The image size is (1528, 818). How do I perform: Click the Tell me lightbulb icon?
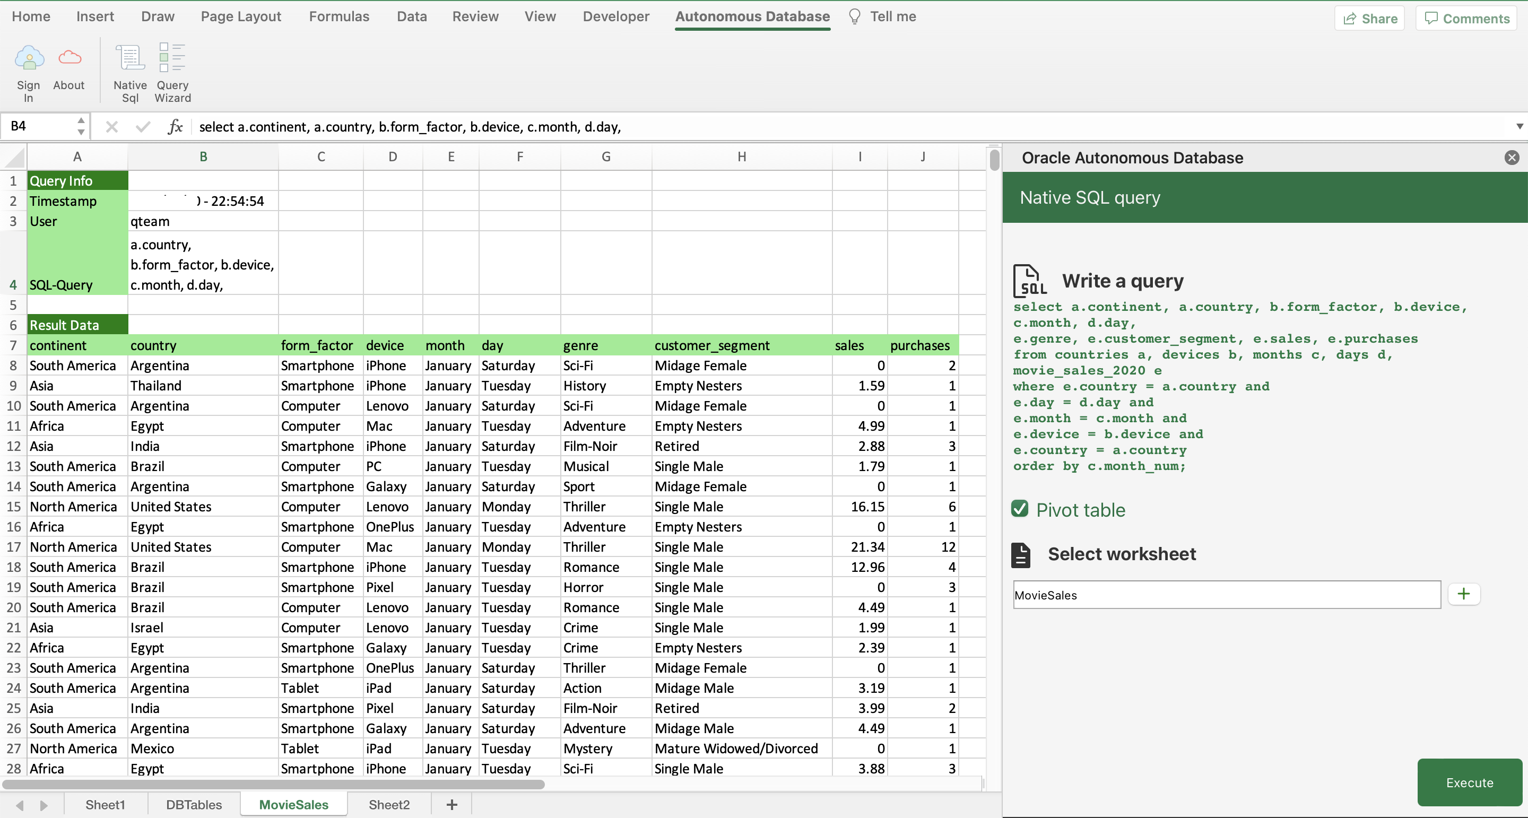pyautogui.click(x=854, y=16)
